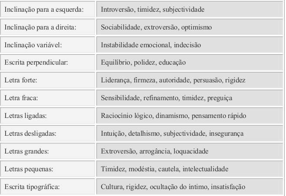Select 'Intuição, detalhismo, subjectividade, insegurança' cell
This screenshot has height=196, width=286.
point(173,134)
